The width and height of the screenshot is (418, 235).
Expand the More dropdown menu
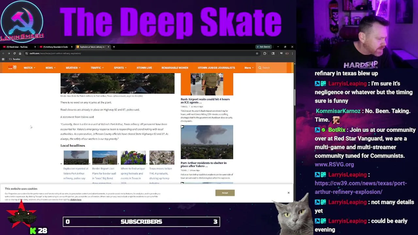tap(249, 68)
